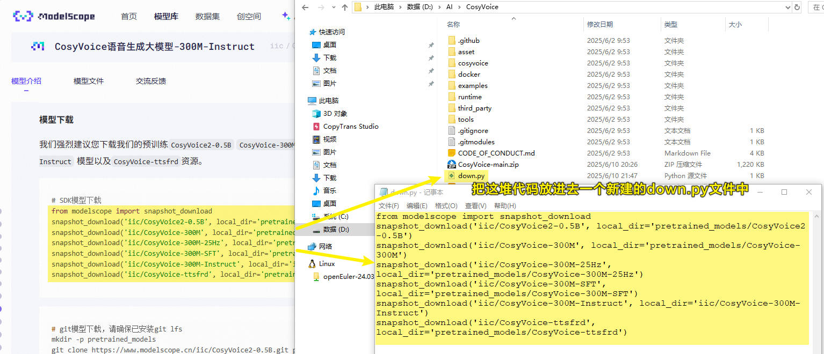Viewport: 824px width, 354px height.
Task: Open the 数据集 nav item
Action: [x=207, y=17]
